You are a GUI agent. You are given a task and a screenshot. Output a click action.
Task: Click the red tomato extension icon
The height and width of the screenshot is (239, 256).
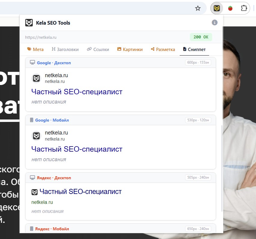point(230,8)
